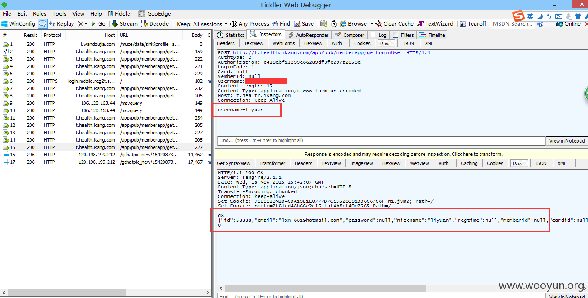The width and height of the screenshot is (588, 298).
Task: Switch to the Composer tab
Action: pos(350,35)
